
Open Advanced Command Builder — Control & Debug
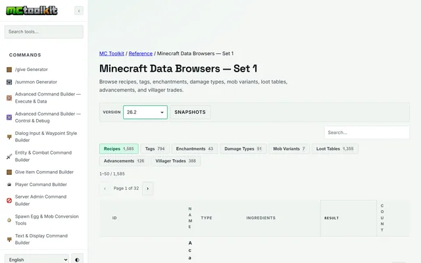[48, 117]
